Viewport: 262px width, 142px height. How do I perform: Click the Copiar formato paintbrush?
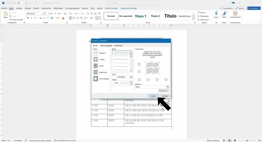[x=10, y=19]
